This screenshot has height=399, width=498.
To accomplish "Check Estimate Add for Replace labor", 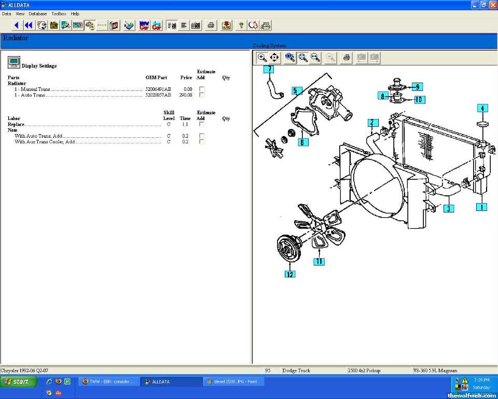I will coord(202,124).
